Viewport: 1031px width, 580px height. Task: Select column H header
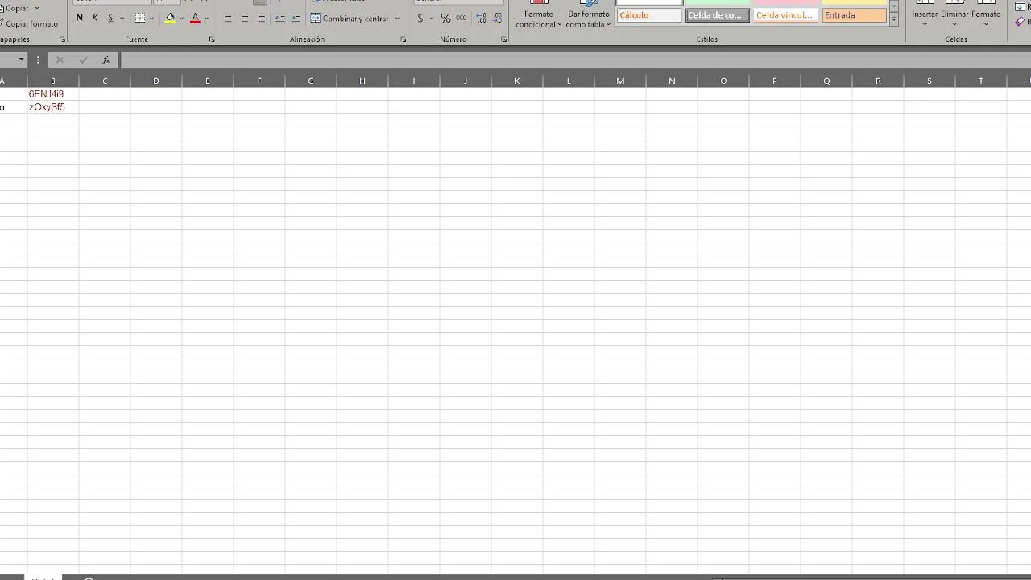(x=362, y=81)
